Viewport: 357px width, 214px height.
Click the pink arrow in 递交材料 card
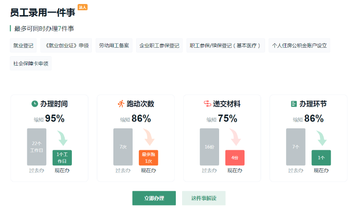236,137
